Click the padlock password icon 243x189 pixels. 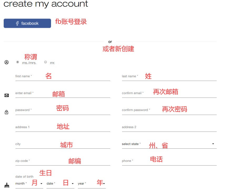click(7, 112)
